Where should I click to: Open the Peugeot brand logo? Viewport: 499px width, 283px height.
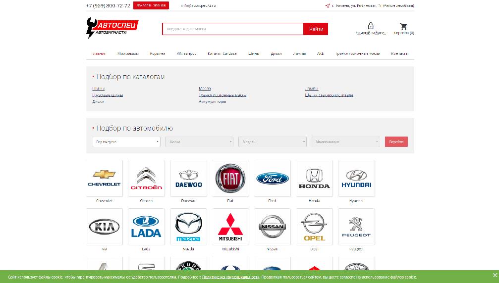click(x=356, y=227)
